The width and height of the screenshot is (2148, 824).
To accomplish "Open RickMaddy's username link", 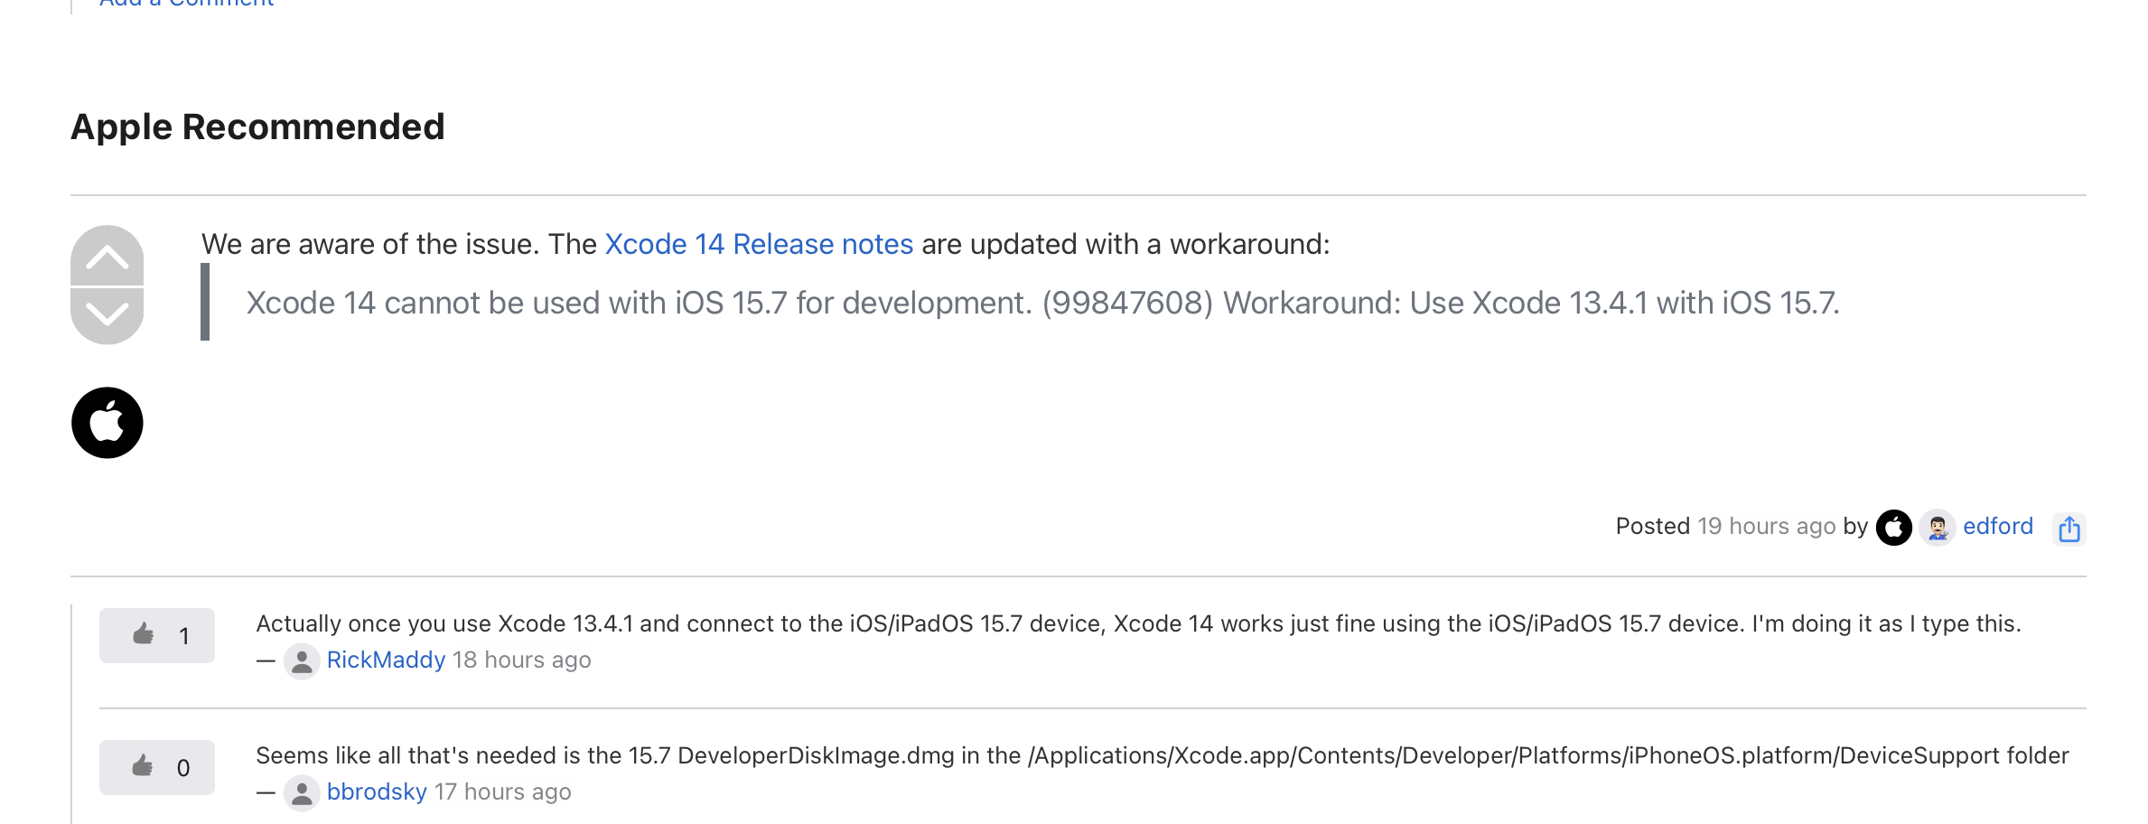I will coord(386,660).
